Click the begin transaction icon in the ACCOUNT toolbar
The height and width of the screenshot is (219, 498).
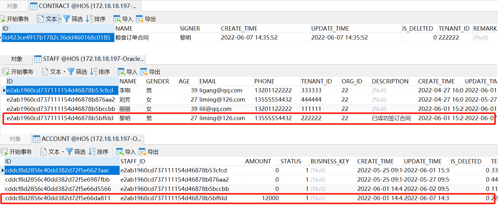(x=4, y=152)
